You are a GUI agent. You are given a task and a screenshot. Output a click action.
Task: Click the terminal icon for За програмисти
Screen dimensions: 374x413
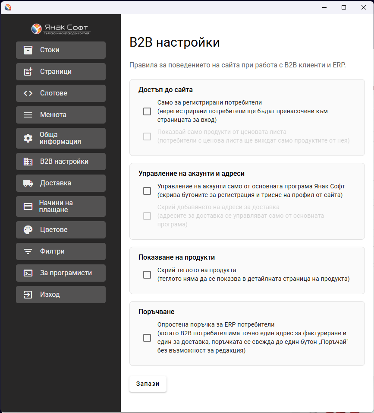point(28,273)
